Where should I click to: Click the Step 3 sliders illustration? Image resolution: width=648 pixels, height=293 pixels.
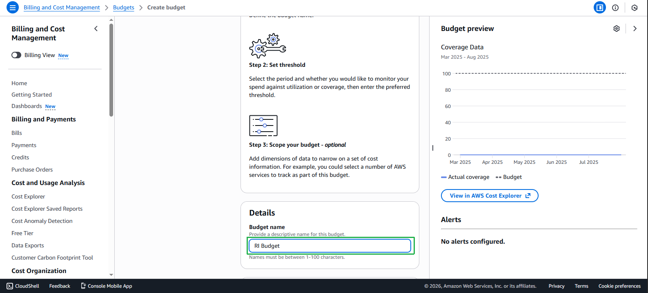click(263, 126)
